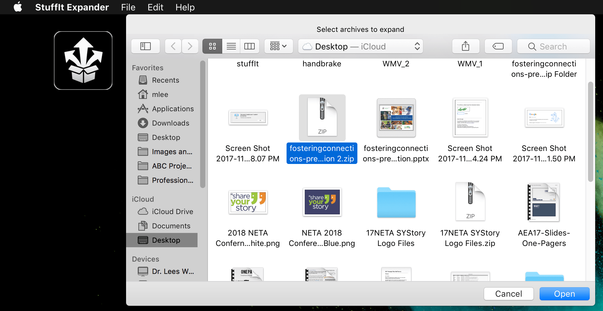Select Desktop under iCloud
Screen dimensions: 603x311
coord(162,240)
